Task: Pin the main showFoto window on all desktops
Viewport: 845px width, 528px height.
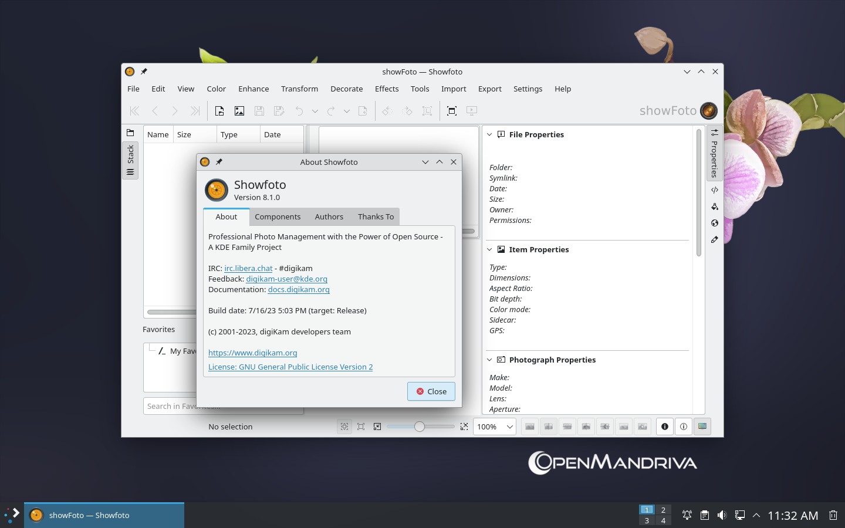Action: [144, 72]
